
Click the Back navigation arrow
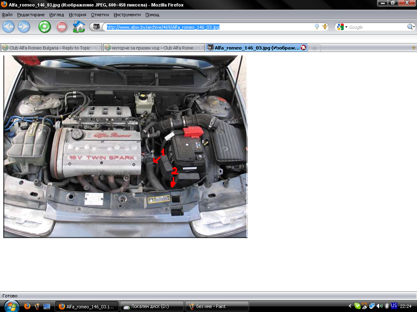(8, 27)
